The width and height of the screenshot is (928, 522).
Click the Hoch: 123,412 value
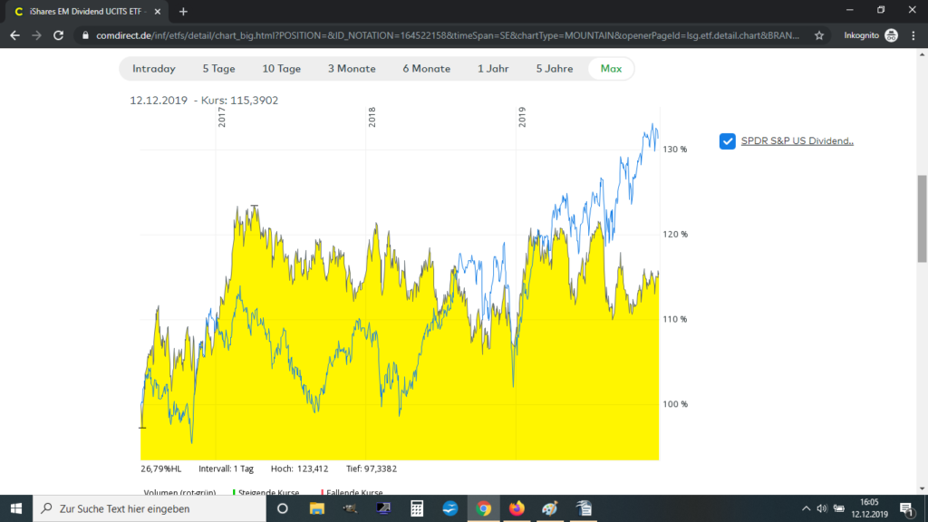point(299,469)
